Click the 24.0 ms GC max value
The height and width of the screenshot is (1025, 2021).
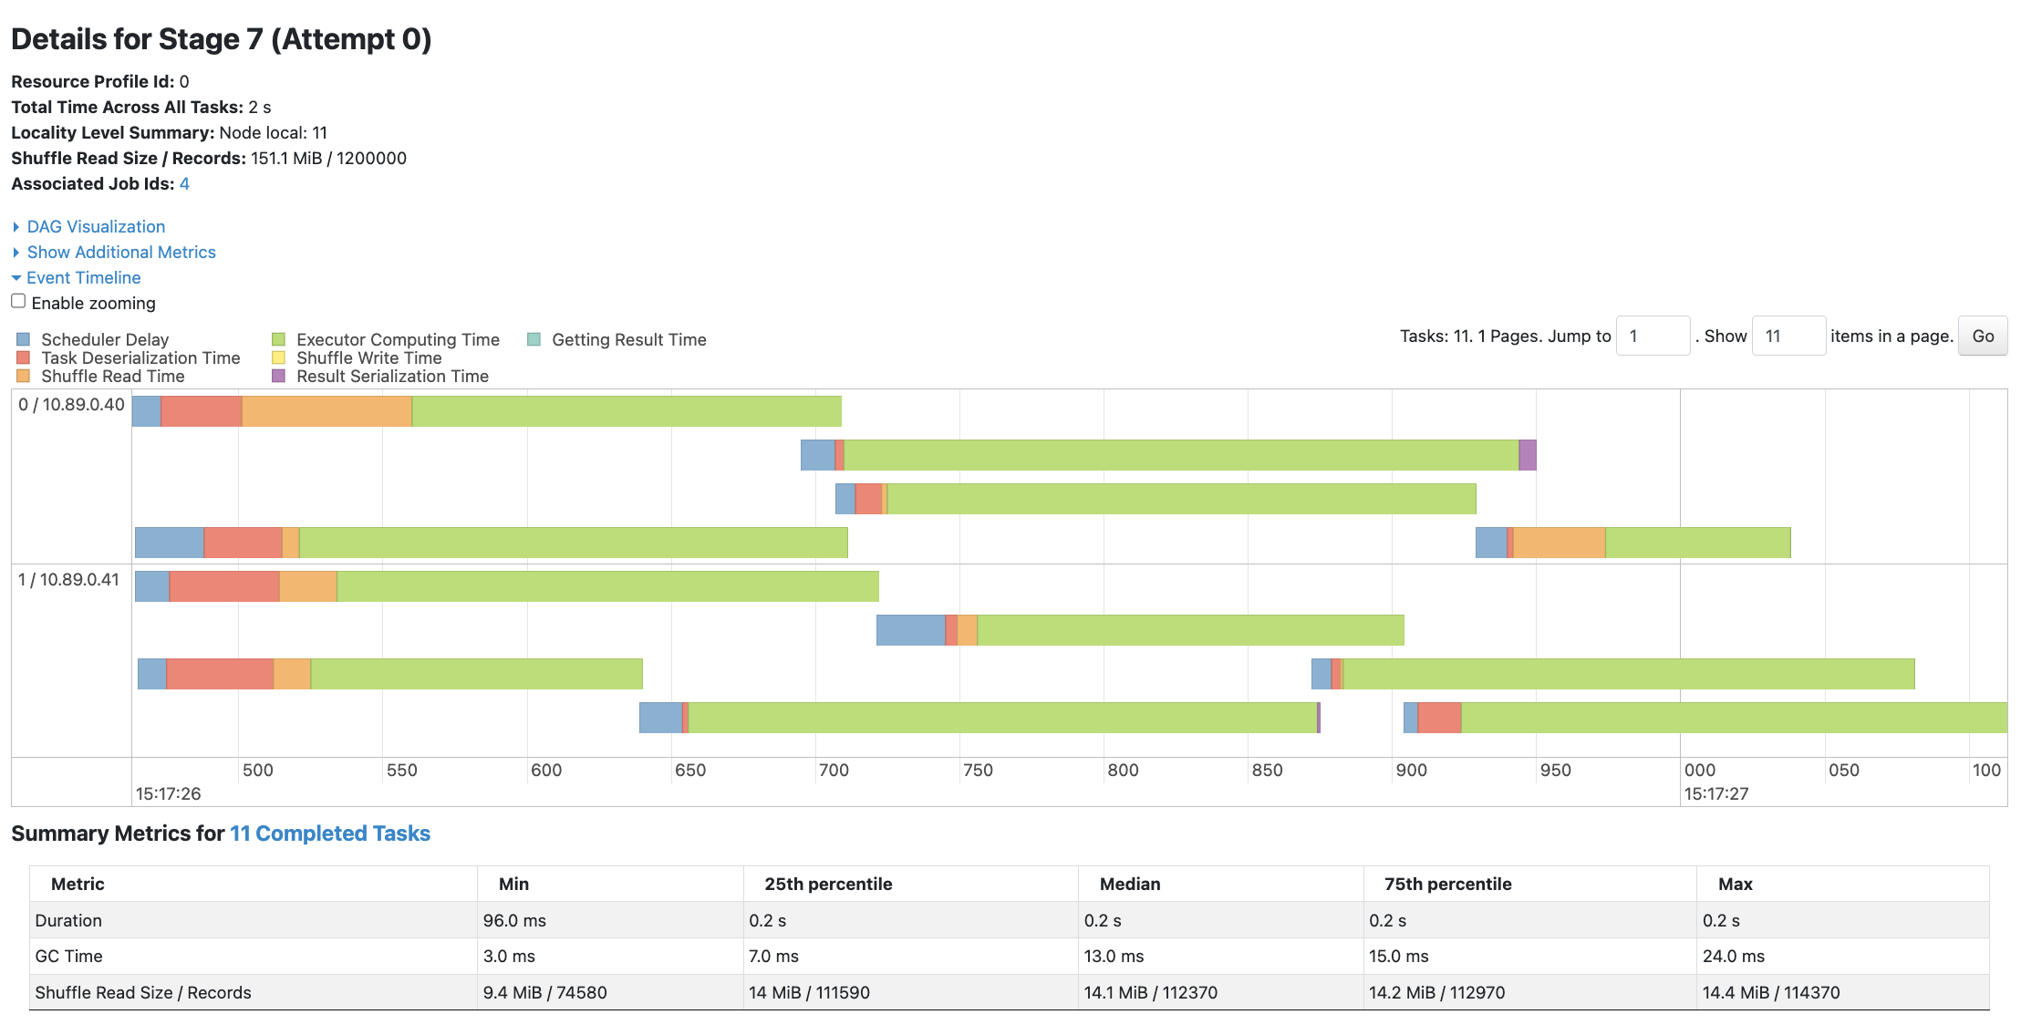pos(1734,956)
